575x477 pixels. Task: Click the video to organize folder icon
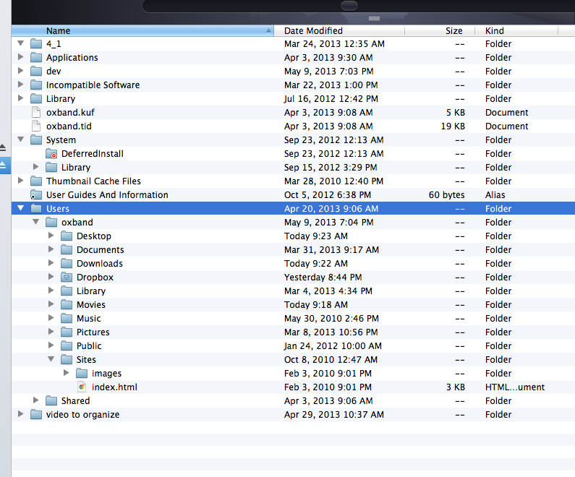[36, 414]
